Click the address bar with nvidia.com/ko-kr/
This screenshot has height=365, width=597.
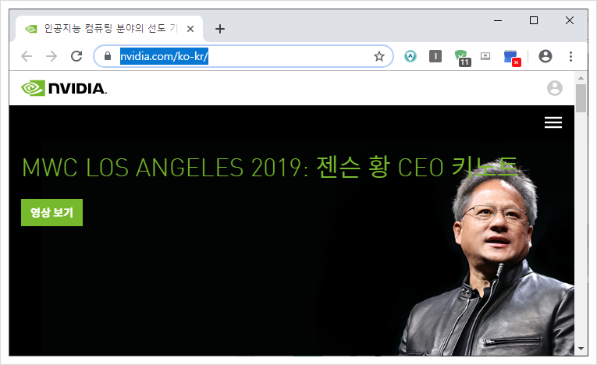click(243, 56)
